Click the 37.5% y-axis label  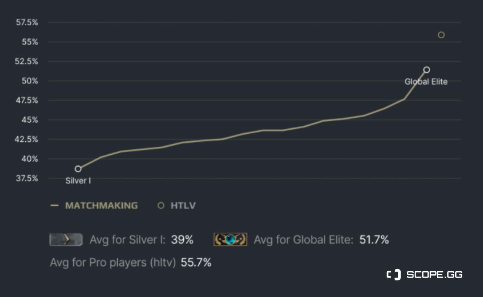click(27, 178)
